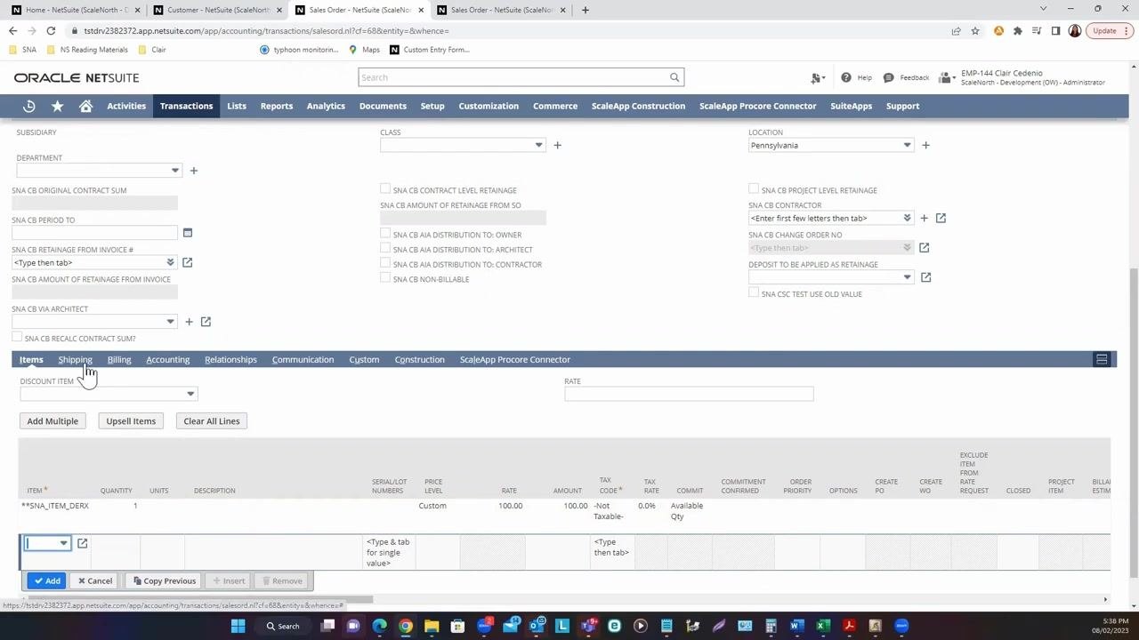Check SNA CB Project Level Retainage
This screenshot has width=1139, height=640.
click(754, 189)
